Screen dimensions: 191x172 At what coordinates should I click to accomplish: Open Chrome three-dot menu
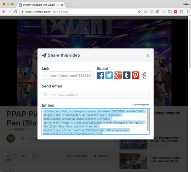[x=187, y=12]
